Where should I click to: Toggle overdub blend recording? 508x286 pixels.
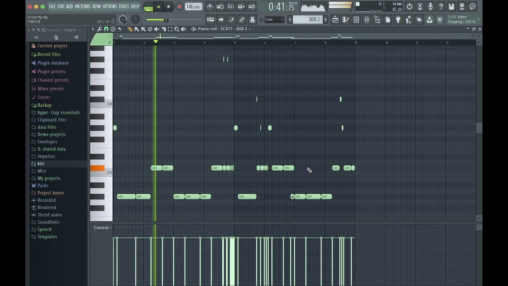pyautogui.click(x=241, y=7)
